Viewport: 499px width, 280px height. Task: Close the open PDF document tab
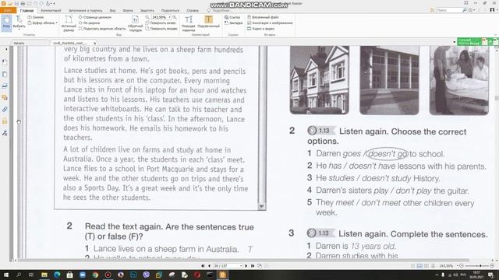pyautogui.click(x=94, y=43)
